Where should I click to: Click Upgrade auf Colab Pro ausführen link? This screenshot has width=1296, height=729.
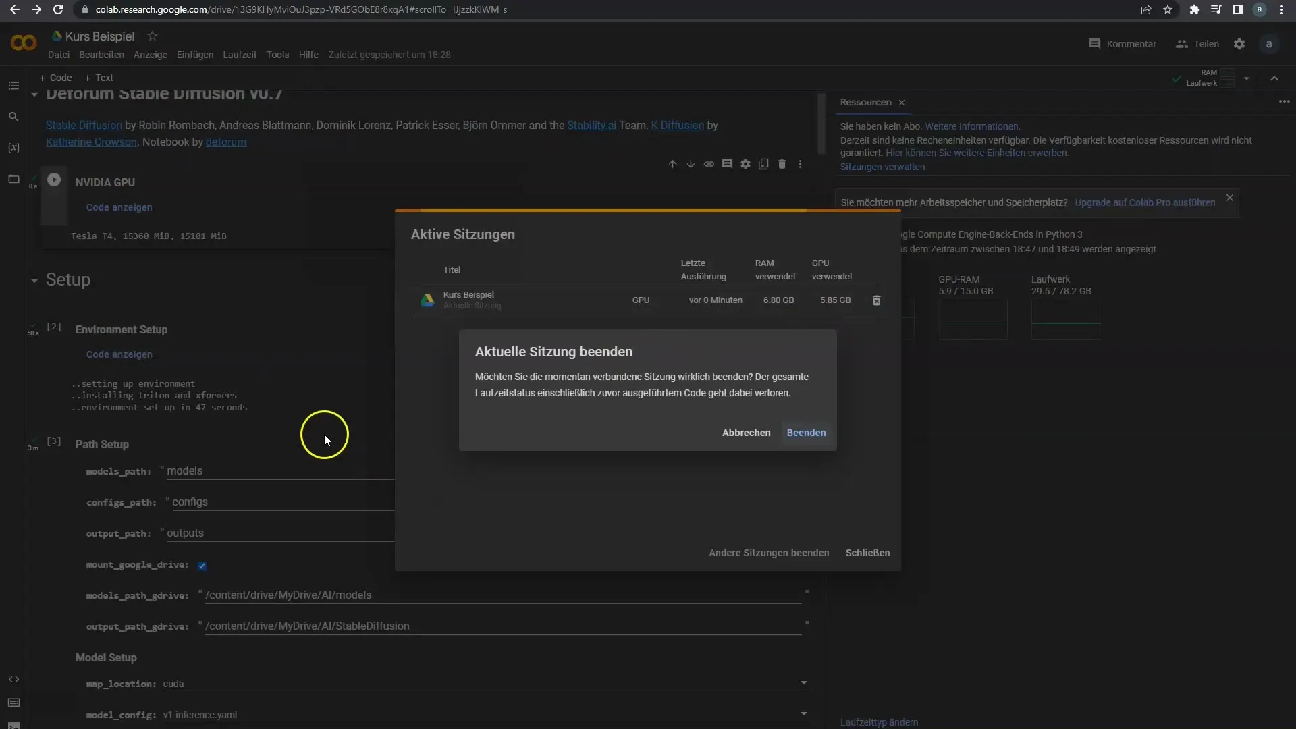coord(1145,202)
